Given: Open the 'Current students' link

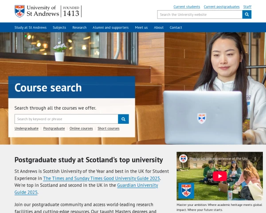Looking at the screenshot, I should pyautogui.click(x=187, y=7).
